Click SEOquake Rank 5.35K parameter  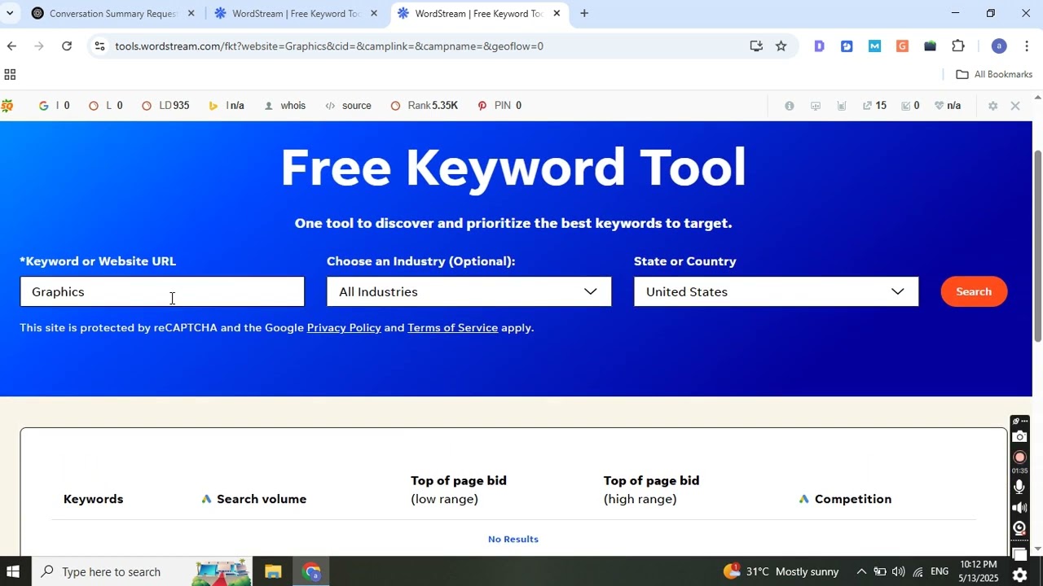point(425,106)
